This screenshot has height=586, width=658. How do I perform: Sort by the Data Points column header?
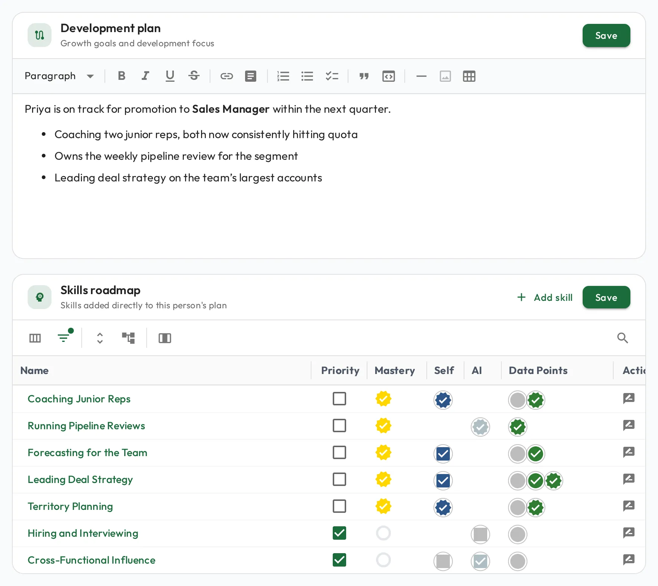(x=538, y=371)
